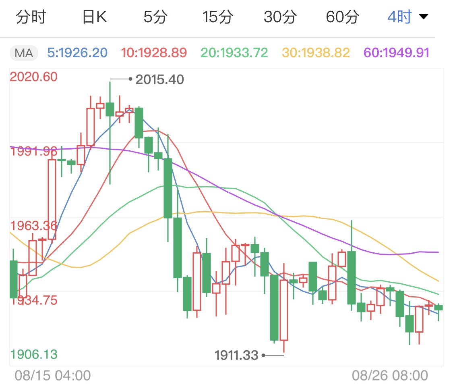Viewport: 453px width, 387px height.
Task: Click the MA 20:1933.72 value
Action: pyautogui.click(x=234, y=53)
